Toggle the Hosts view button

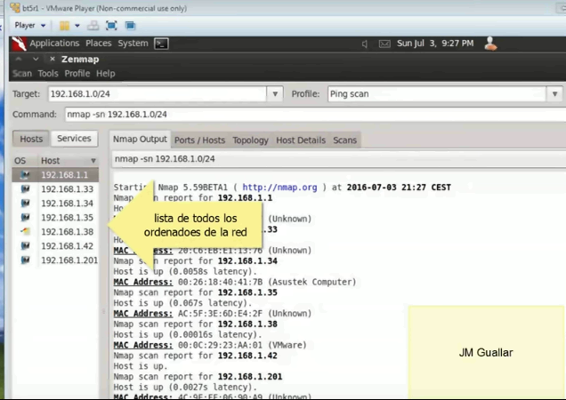pyautogui.click(x=31, y=139)
